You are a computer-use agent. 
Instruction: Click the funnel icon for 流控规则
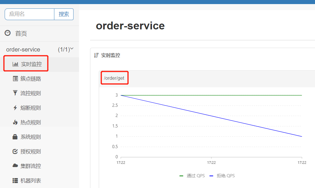[15, 93]
